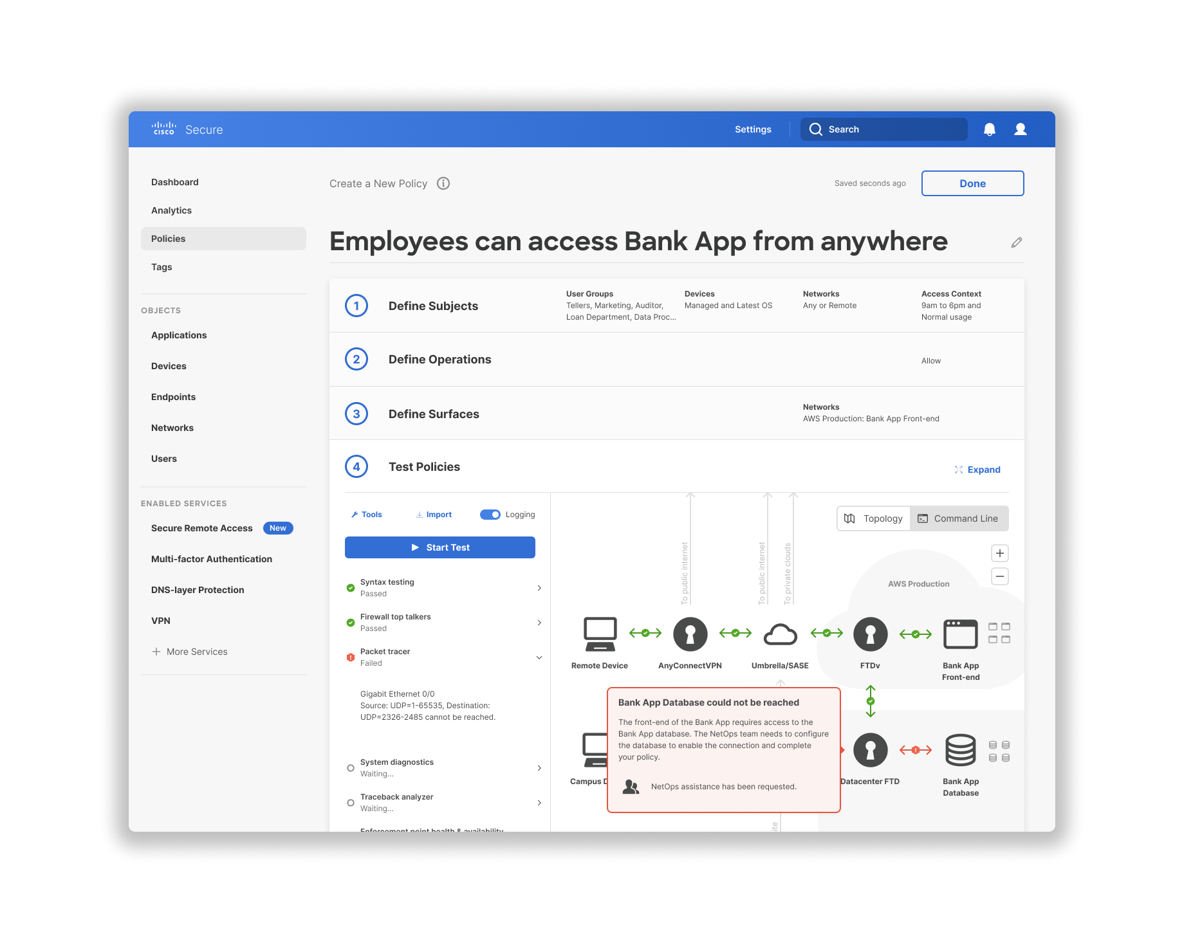
Task: Click the 'Saved seconds ago' status text
Action: [x=870, y=183]
